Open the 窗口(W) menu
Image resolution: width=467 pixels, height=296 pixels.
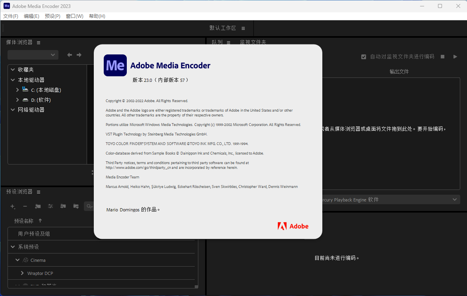[x=74, y=16]
